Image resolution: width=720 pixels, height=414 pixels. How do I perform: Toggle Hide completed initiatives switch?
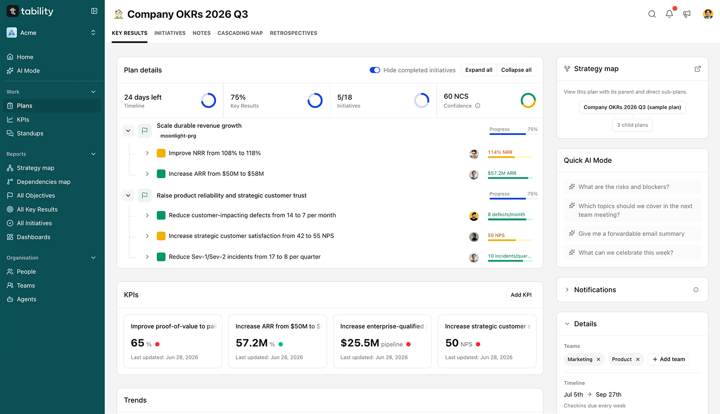[375, 70]
